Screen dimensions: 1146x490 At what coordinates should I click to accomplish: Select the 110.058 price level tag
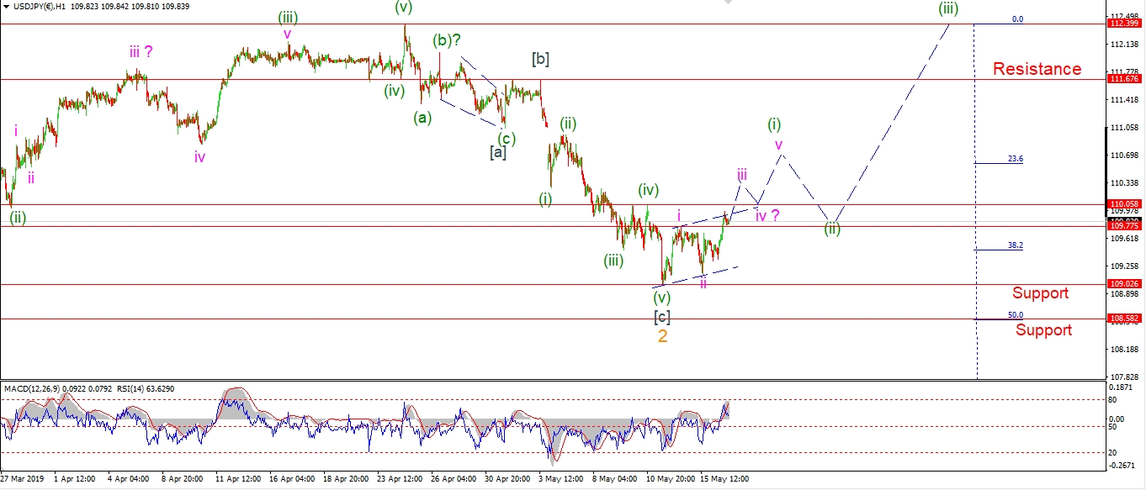click(1126, 204)
